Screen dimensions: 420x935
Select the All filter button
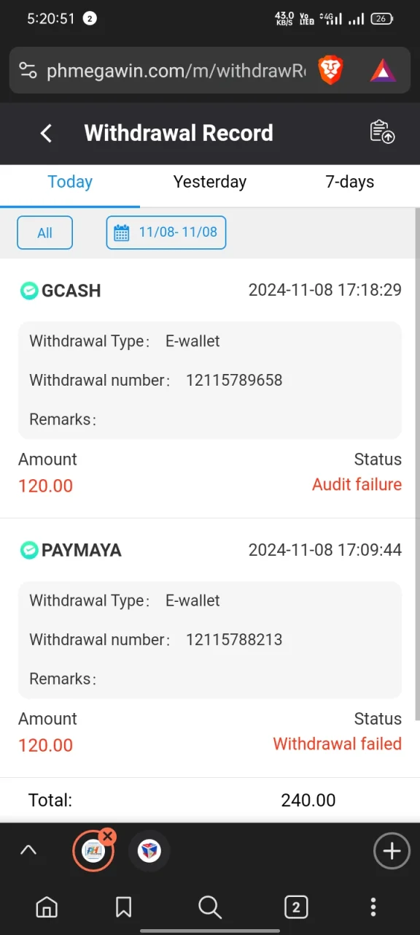(x=45, y=233)
